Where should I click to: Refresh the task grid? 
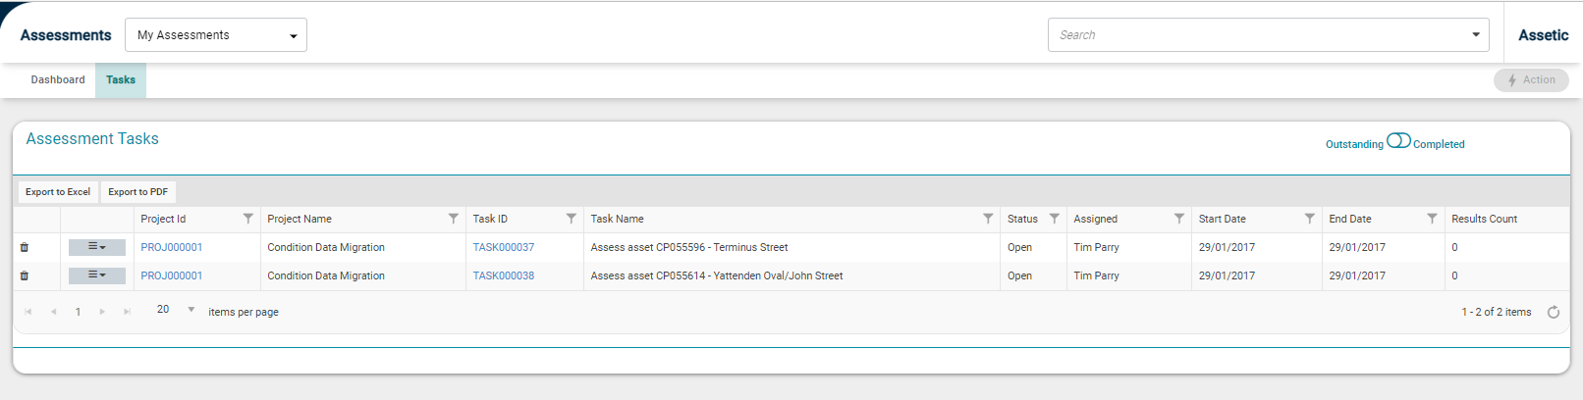tap(1554, 313)
